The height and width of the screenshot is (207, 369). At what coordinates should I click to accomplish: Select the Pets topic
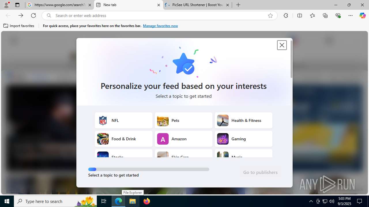(x=184, y=120)
